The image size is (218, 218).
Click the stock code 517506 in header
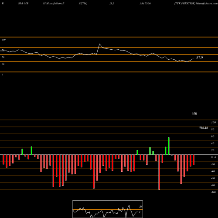pos(146,3)
